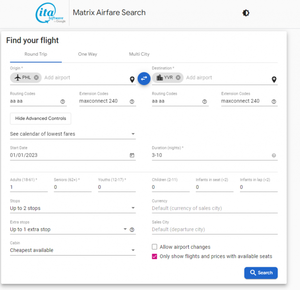Switch to the Multi City tab
This screenshot has width=300, height=290.
click(x=139, y=54)
